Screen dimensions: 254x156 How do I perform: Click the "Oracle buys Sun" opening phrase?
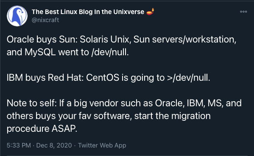click(x=42, y=40)
